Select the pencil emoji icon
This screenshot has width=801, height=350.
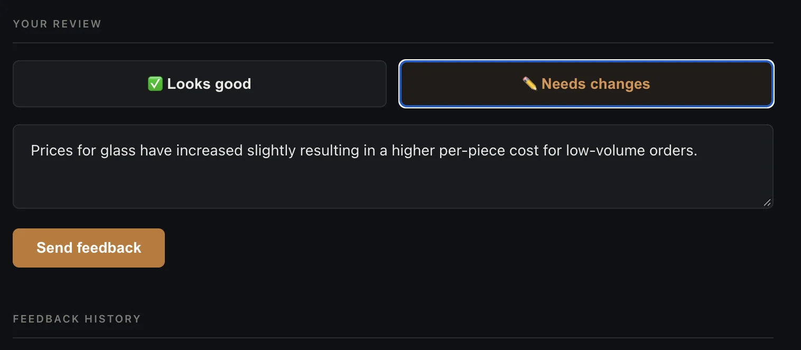529,84
